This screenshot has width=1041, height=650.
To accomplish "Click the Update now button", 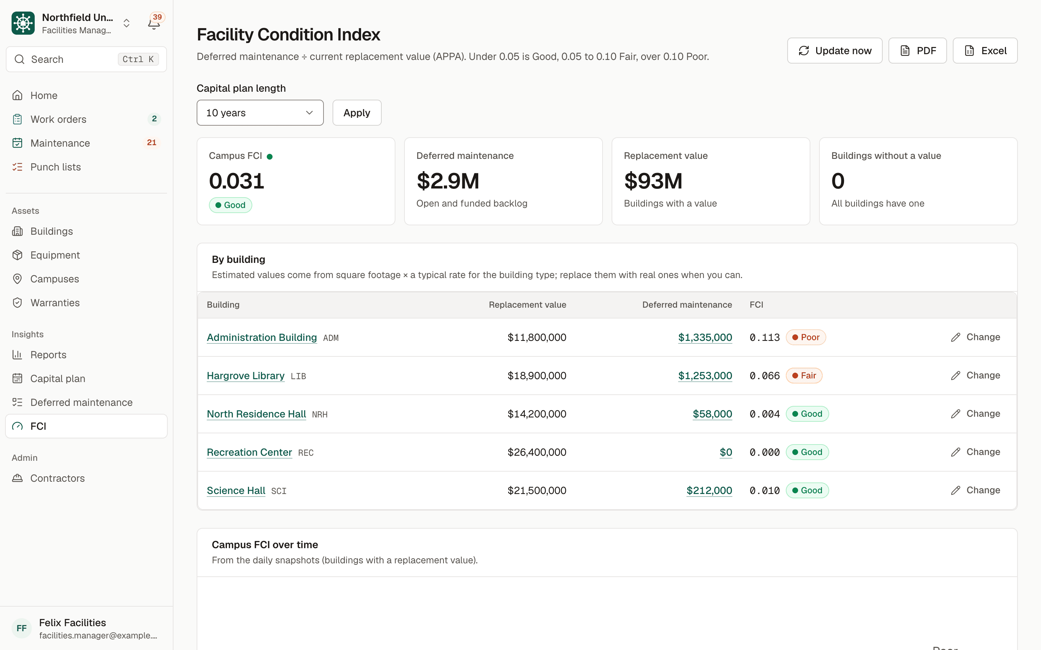I will click(x=835, y=51).
